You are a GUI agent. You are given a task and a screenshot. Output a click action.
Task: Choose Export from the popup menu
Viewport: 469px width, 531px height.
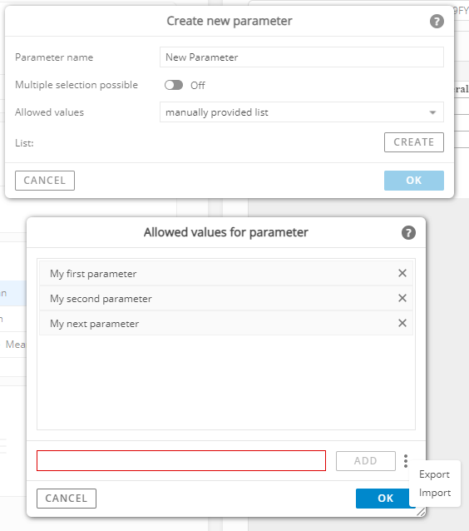coord(434,474)
